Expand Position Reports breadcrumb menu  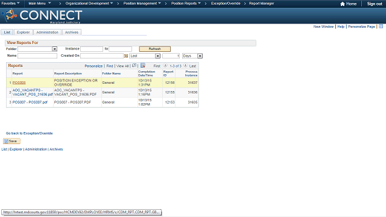tap(186, 4)
